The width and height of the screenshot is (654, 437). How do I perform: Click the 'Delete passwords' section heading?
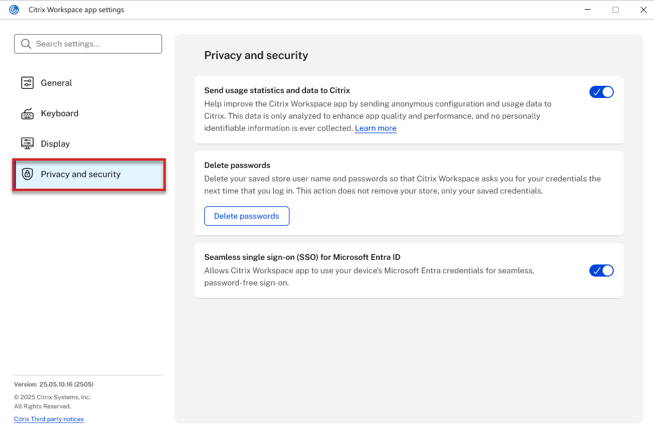click(237, 166)
